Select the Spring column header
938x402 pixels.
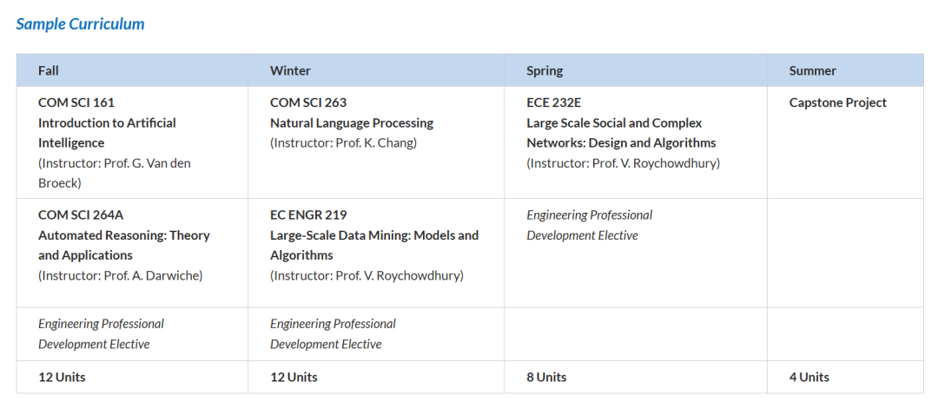545,70
